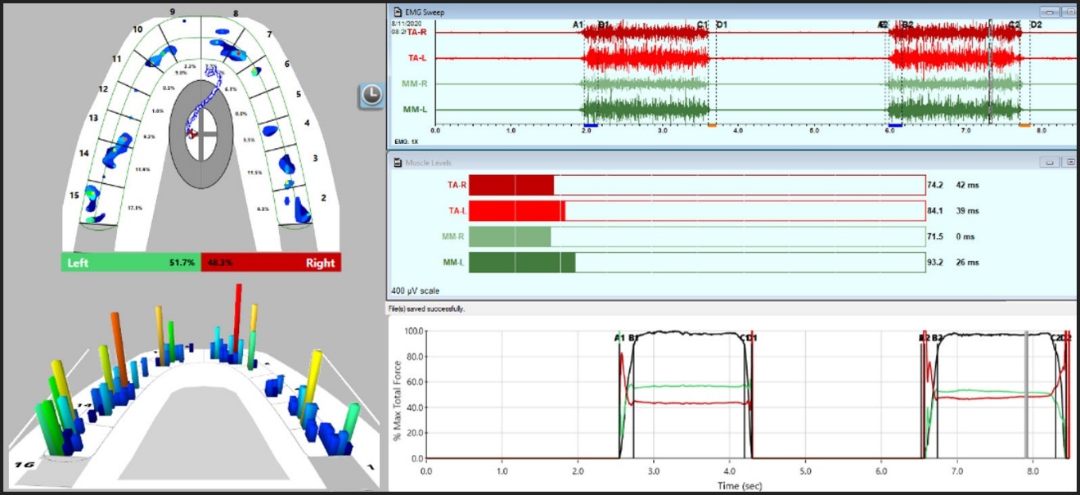
Task: Click the gray time cursor in force graph
Action: tap(1026, 393)
